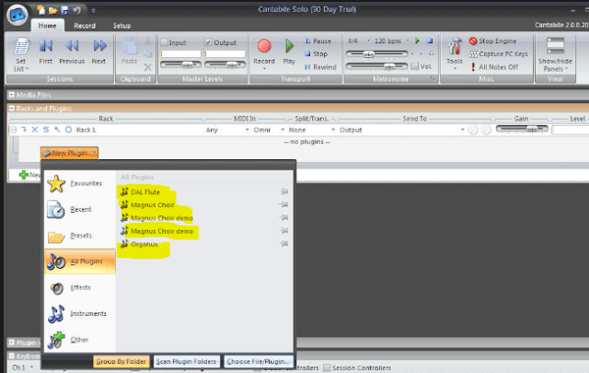Click the green Play button

[x=289, y=52]
